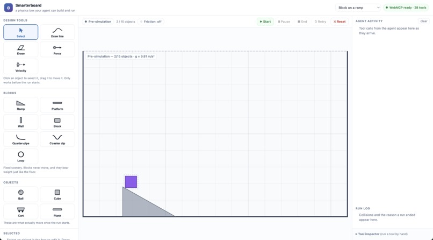This screenshot has height=240, width=433.
Task: Pick the Velocity tool
Action: (x=21, y=67)
